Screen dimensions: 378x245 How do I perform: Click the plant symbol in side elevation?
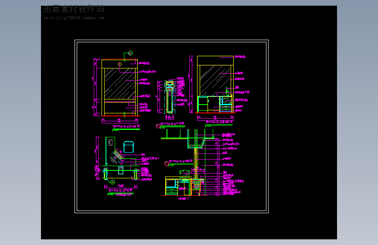pyautogui.click(x=227, y=91)
